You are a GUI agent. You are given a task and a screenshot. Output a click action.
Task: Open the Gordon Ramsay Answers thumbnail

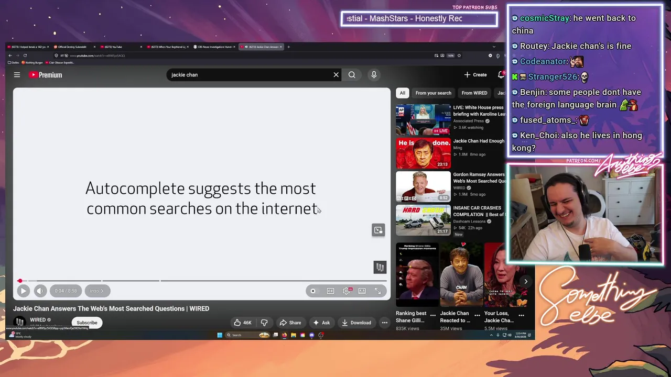pyautogui.click(x=423, y=187)
